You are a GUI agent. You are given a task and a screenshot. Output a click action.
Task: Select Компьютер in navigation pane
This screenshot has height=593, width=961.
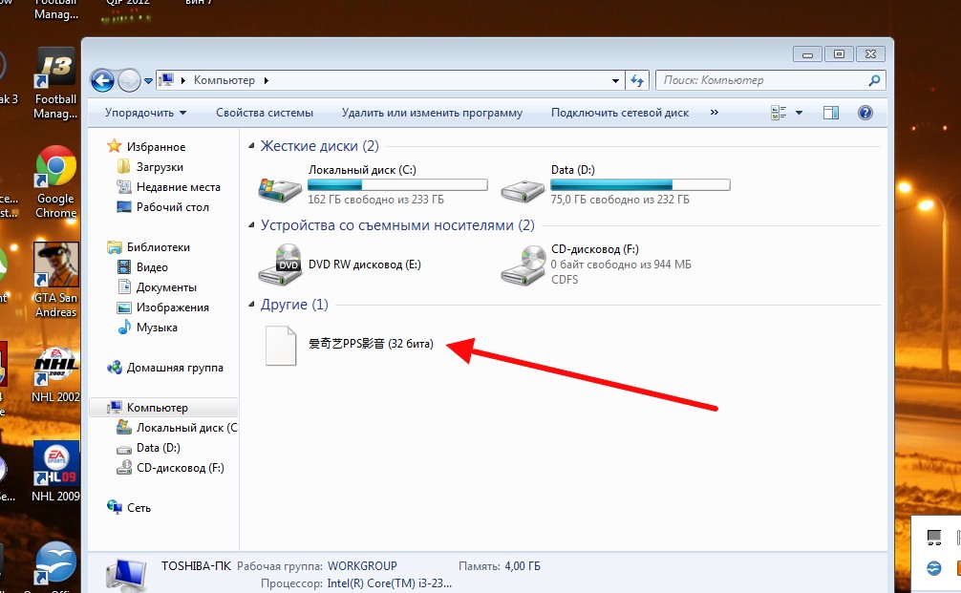coord(157,408)
